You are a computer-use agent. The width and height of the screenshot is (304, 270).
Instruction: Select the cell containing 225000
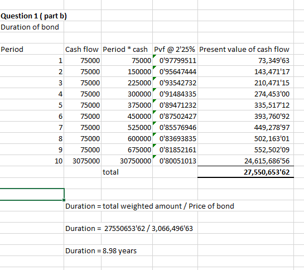pyautogui.click(x=127, y=83)
